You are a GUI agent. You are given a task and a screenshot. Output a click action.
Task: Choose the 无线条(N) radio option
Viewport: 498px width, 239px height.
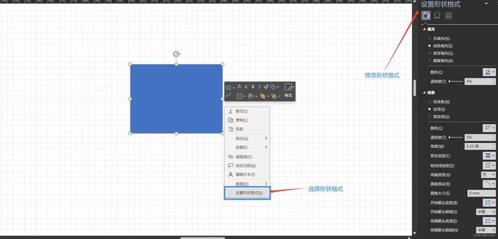[430, 102]
